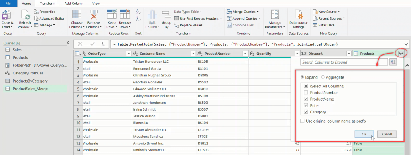Click the table corner menu icon in the grid
This screenshot has width=411, height=155.
(78, 54)
